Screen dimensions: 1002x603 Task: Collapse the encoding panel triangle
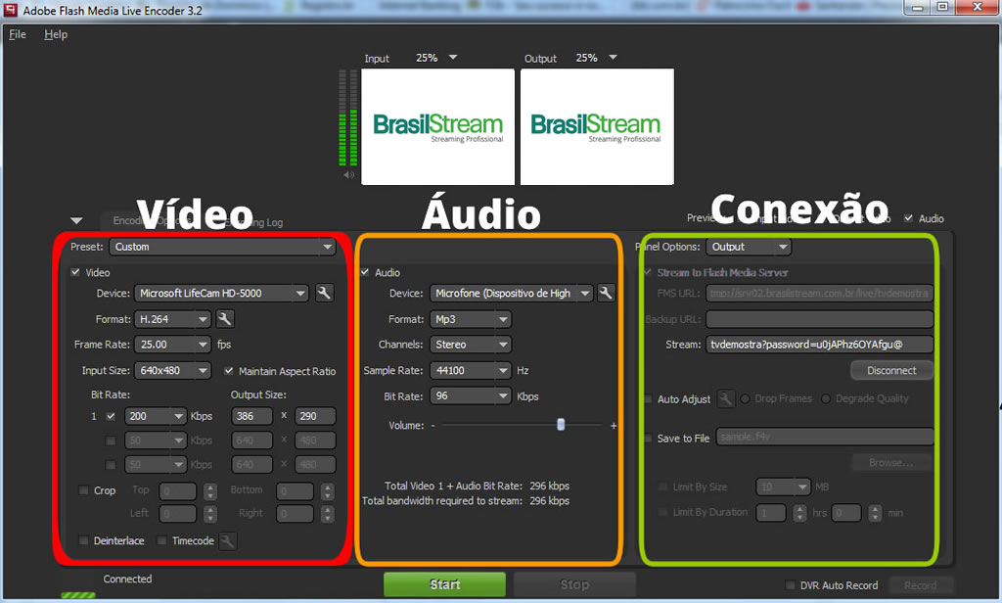pyautogui.click(x=76, y=221)
